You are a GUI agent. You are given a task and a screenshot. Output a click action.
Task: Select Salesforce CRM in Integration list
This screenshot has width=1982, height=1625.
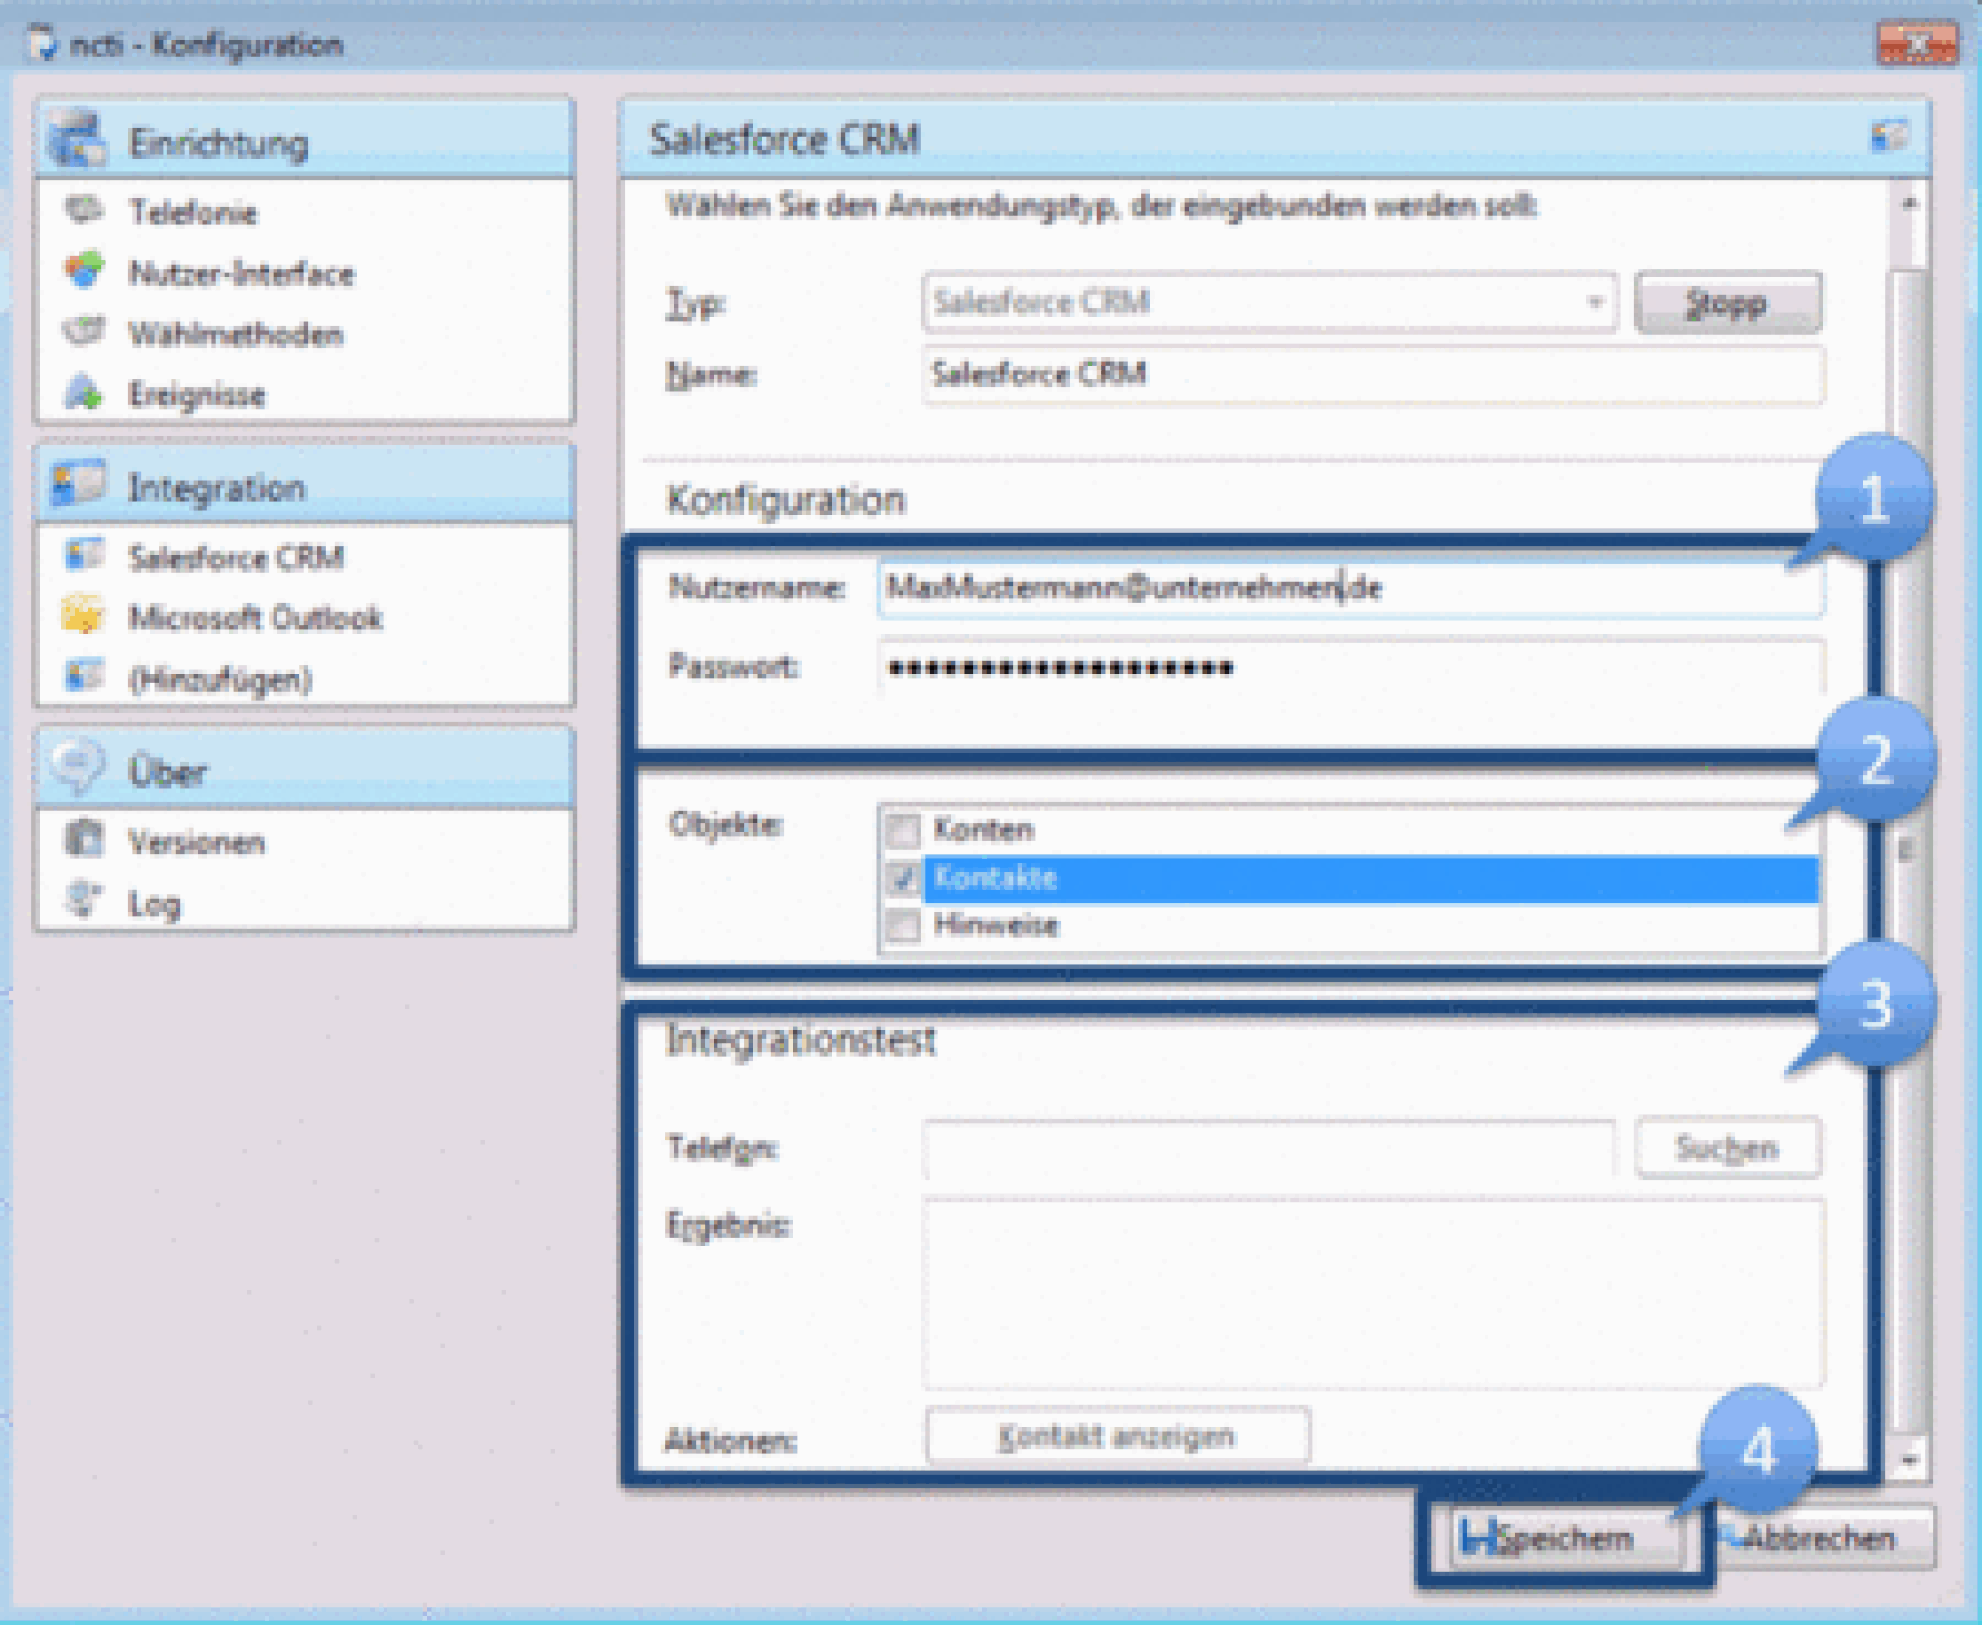pyautogui.click(x=236, y=557)
